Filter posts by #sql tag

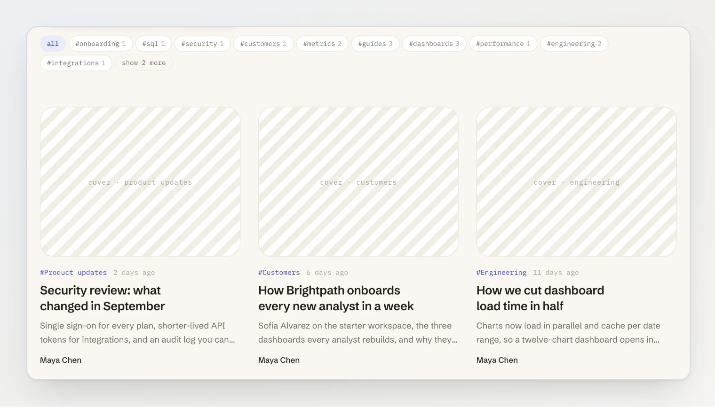tap(153, 44)
